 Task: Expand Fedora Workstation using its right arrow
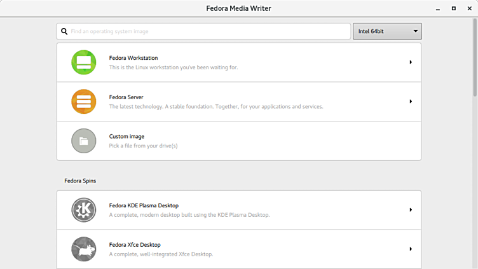point(411,62)
